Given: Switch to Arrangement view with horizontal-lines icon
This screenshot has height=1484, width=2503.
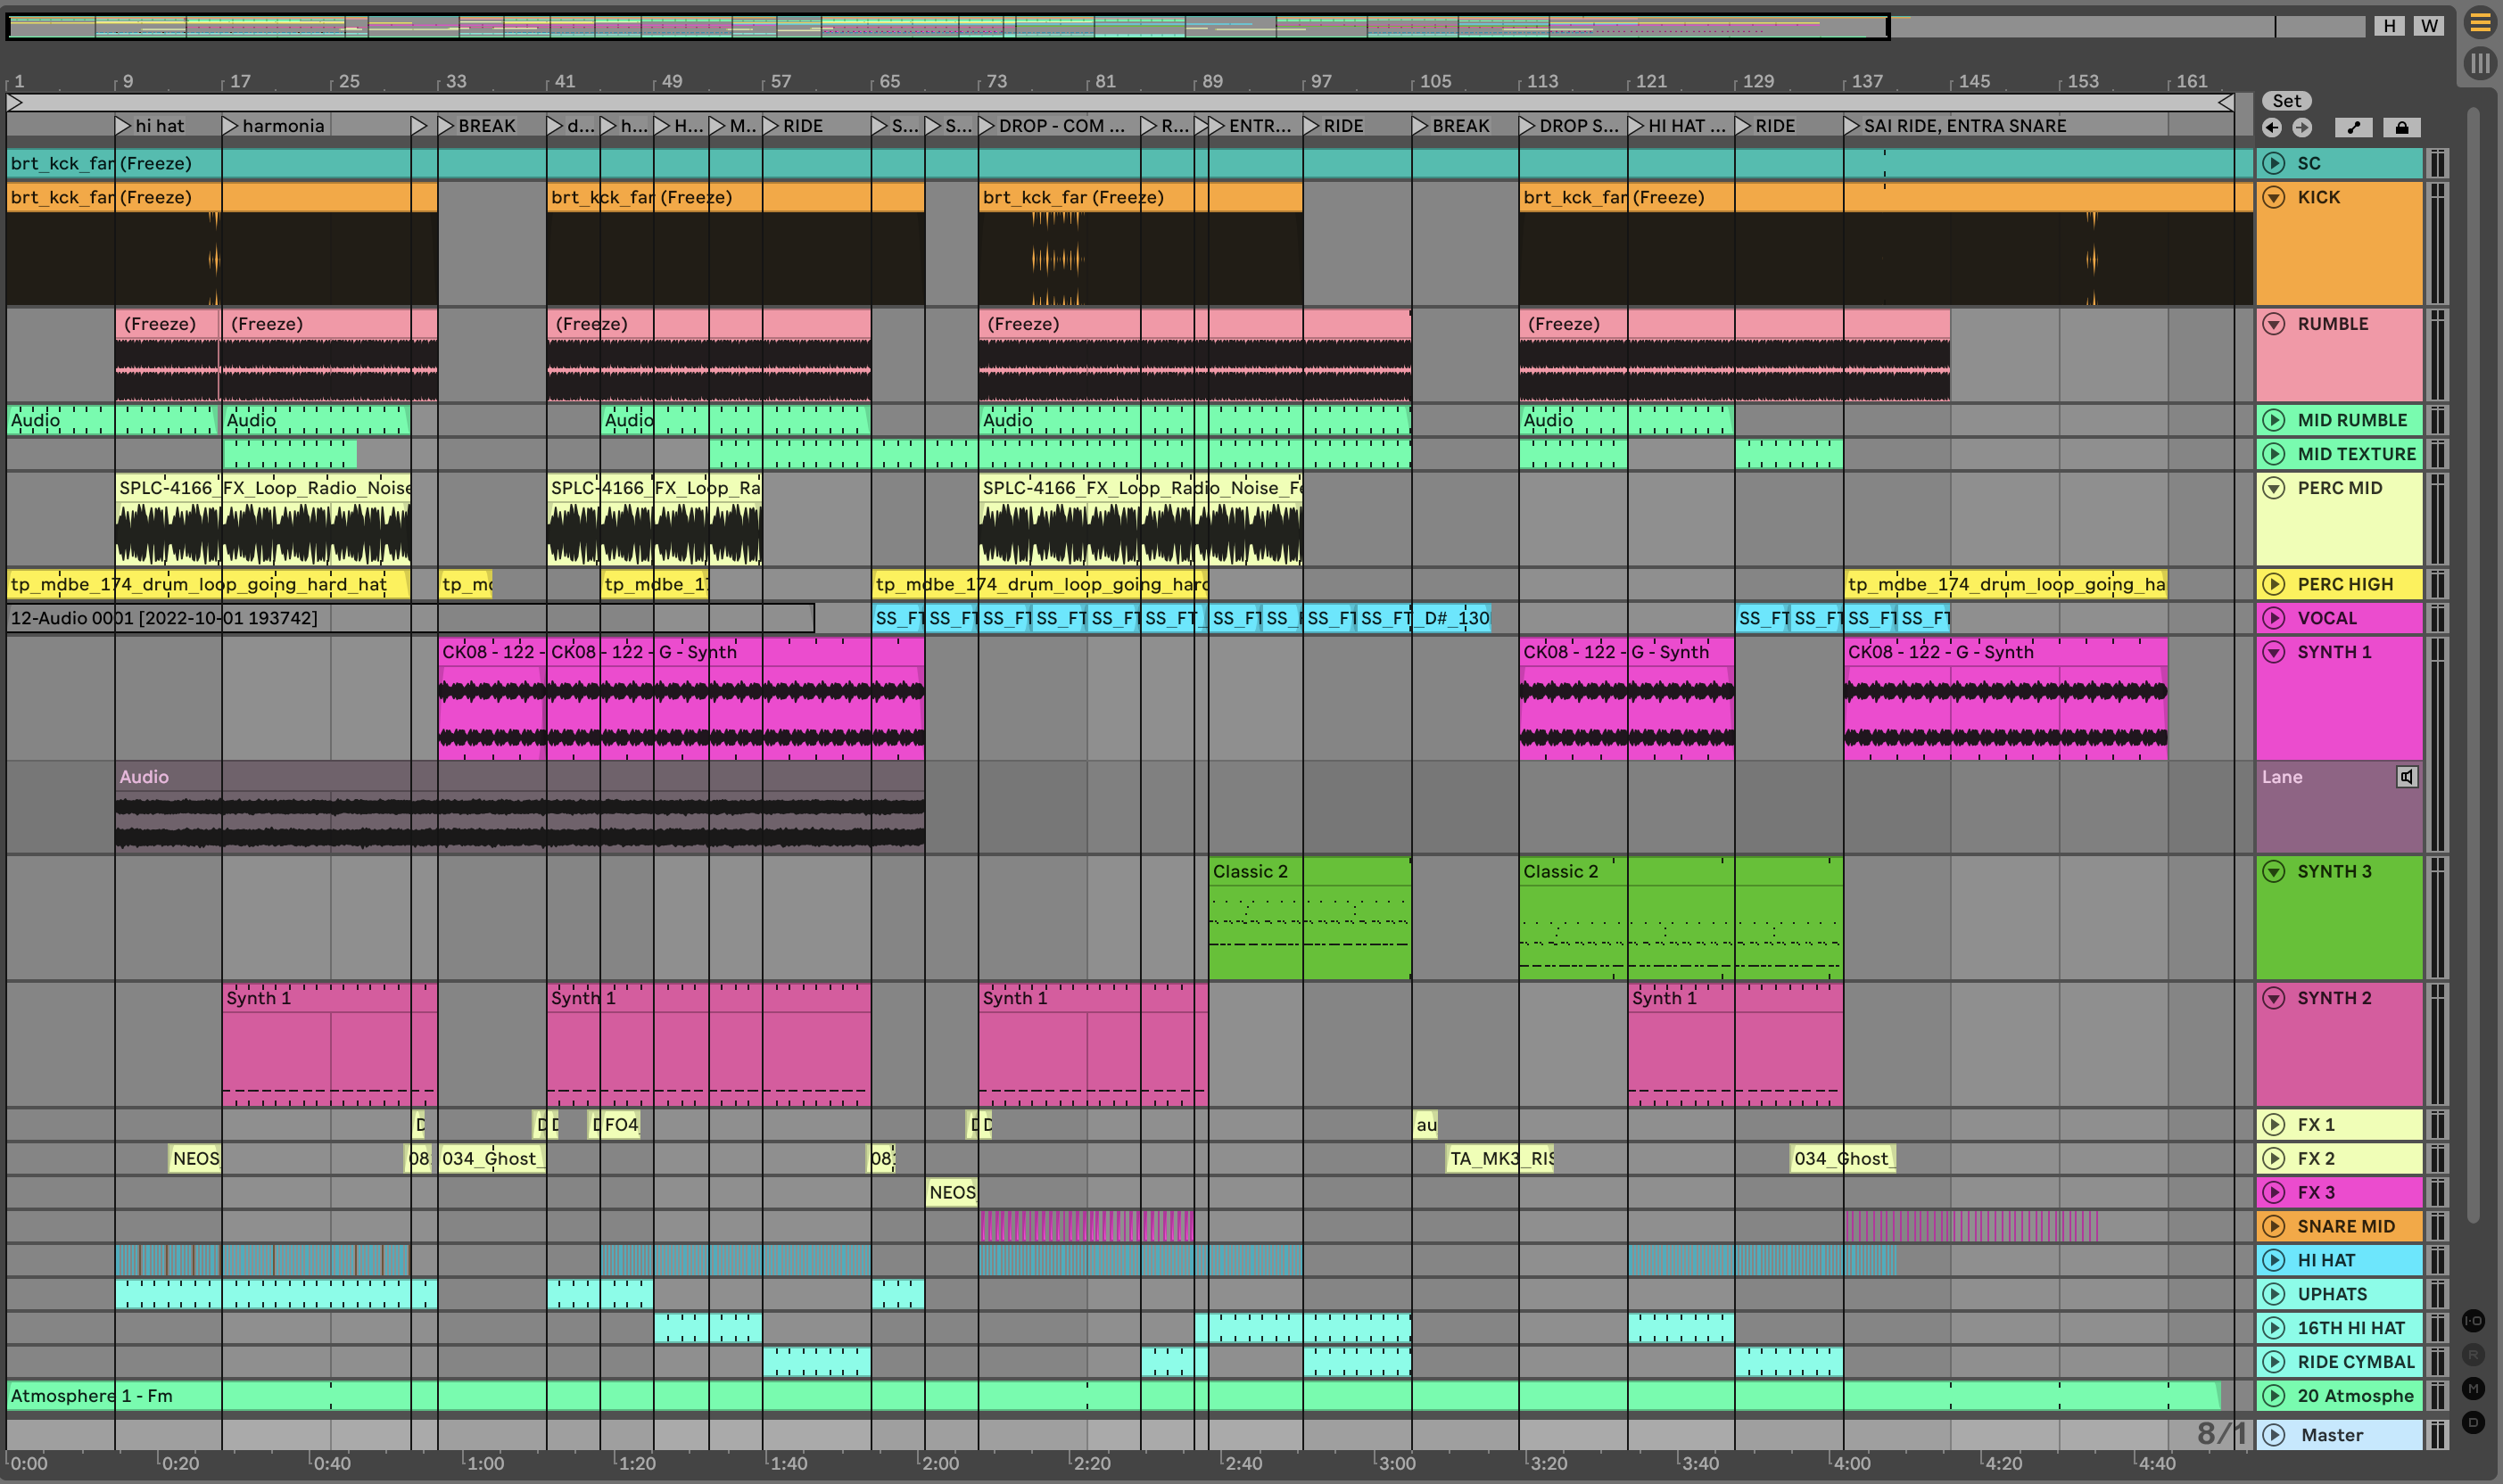Looking at the screenshot, I should click(2480, 22).
